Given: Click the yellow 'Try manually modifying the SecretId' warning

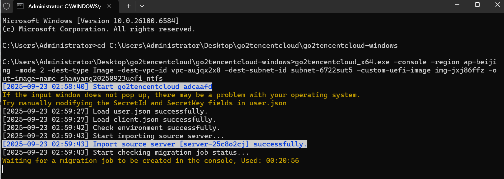Looking at the screenshot, I should [x=144, y=103].
